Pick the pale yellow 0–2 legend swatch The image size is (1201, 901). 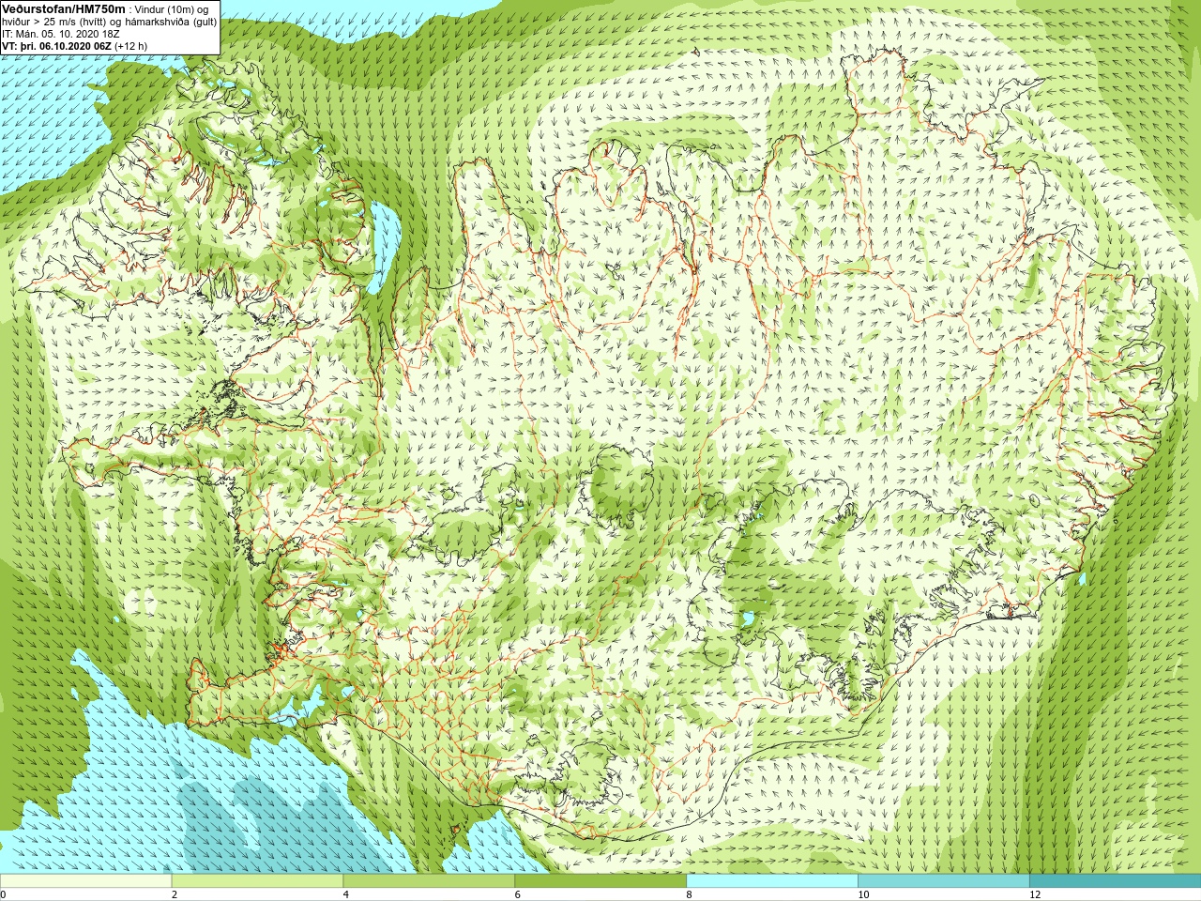[85, 881]
